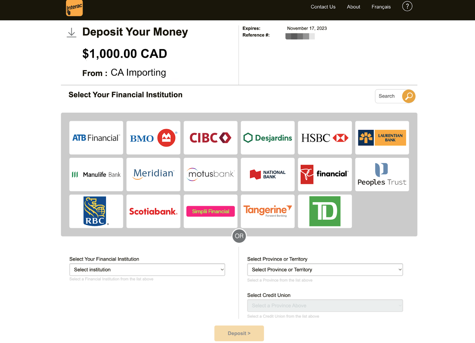Select the Scotiabank tile
Screen dimensions: 475x343
(153, 211)
